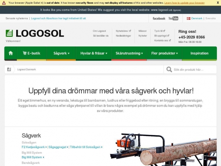Image resolution: width=221 pixels, height=166 pixels.
Task: Click the 'Välkommen!' text under logo
Action: click(13, 41)
